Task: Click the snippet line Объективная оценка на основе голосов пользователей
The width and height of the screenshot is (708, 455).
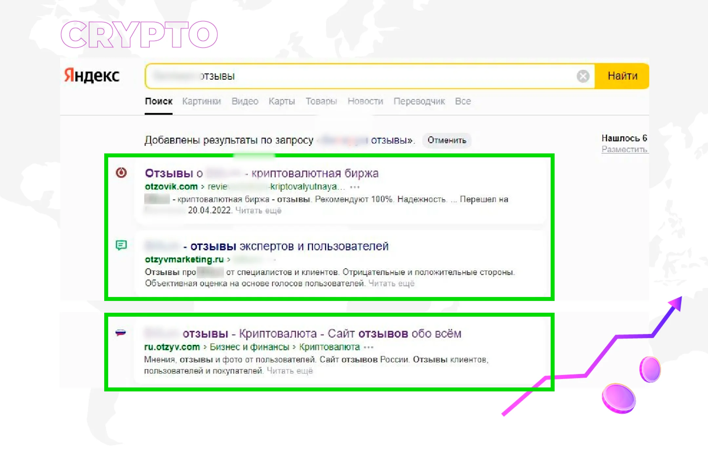Action: tap(255, 283)
